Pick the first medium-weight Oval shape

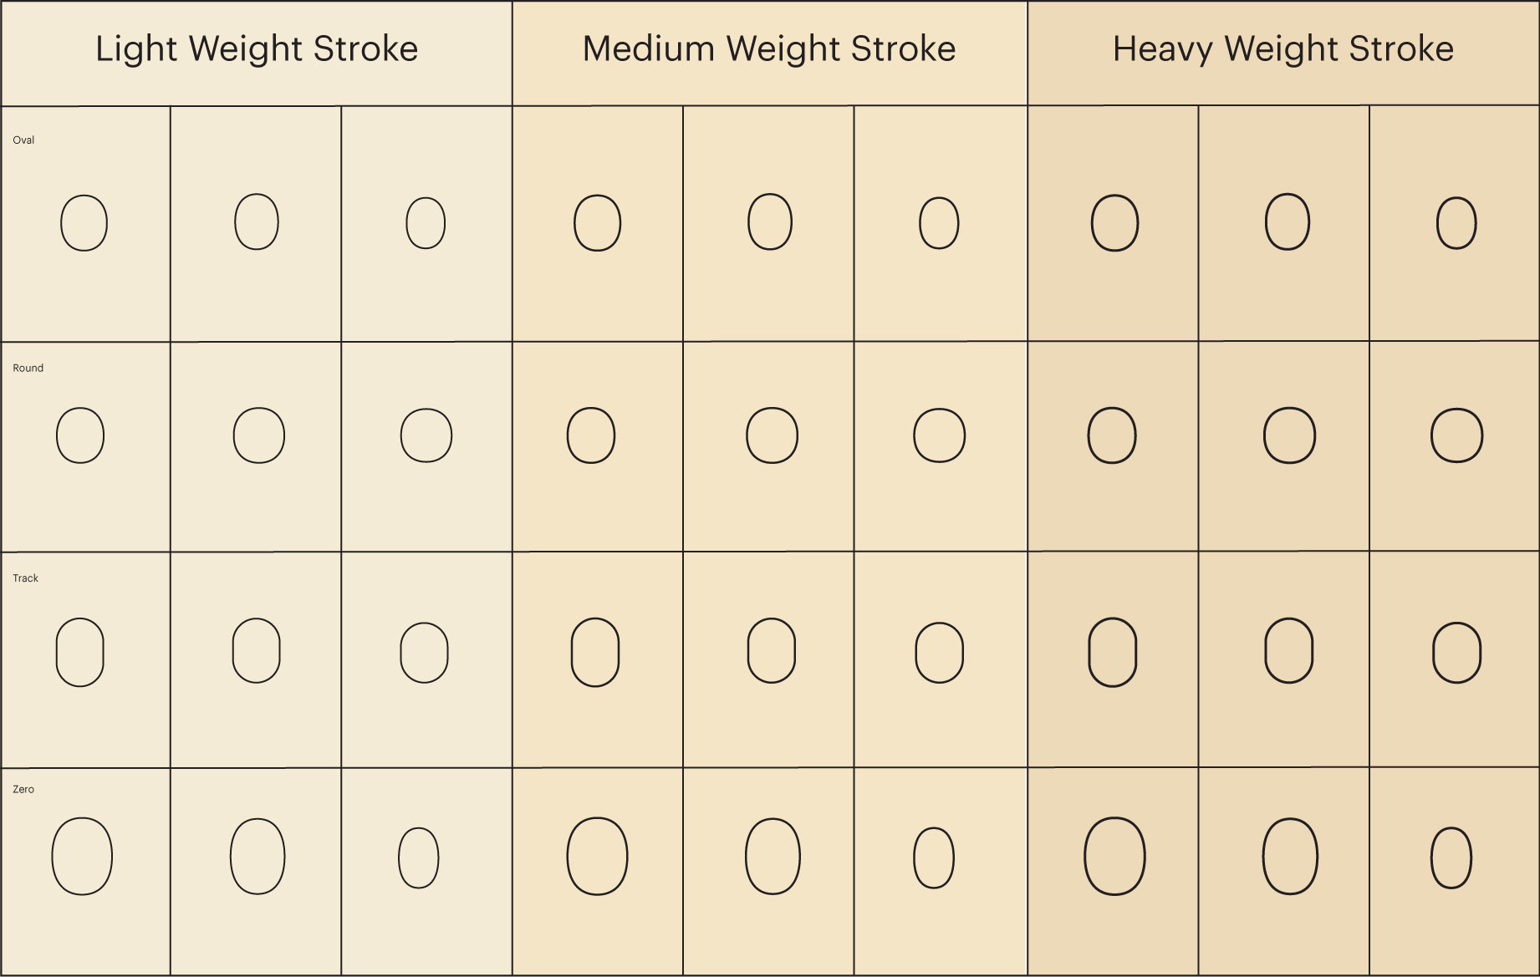pos(597,223)
